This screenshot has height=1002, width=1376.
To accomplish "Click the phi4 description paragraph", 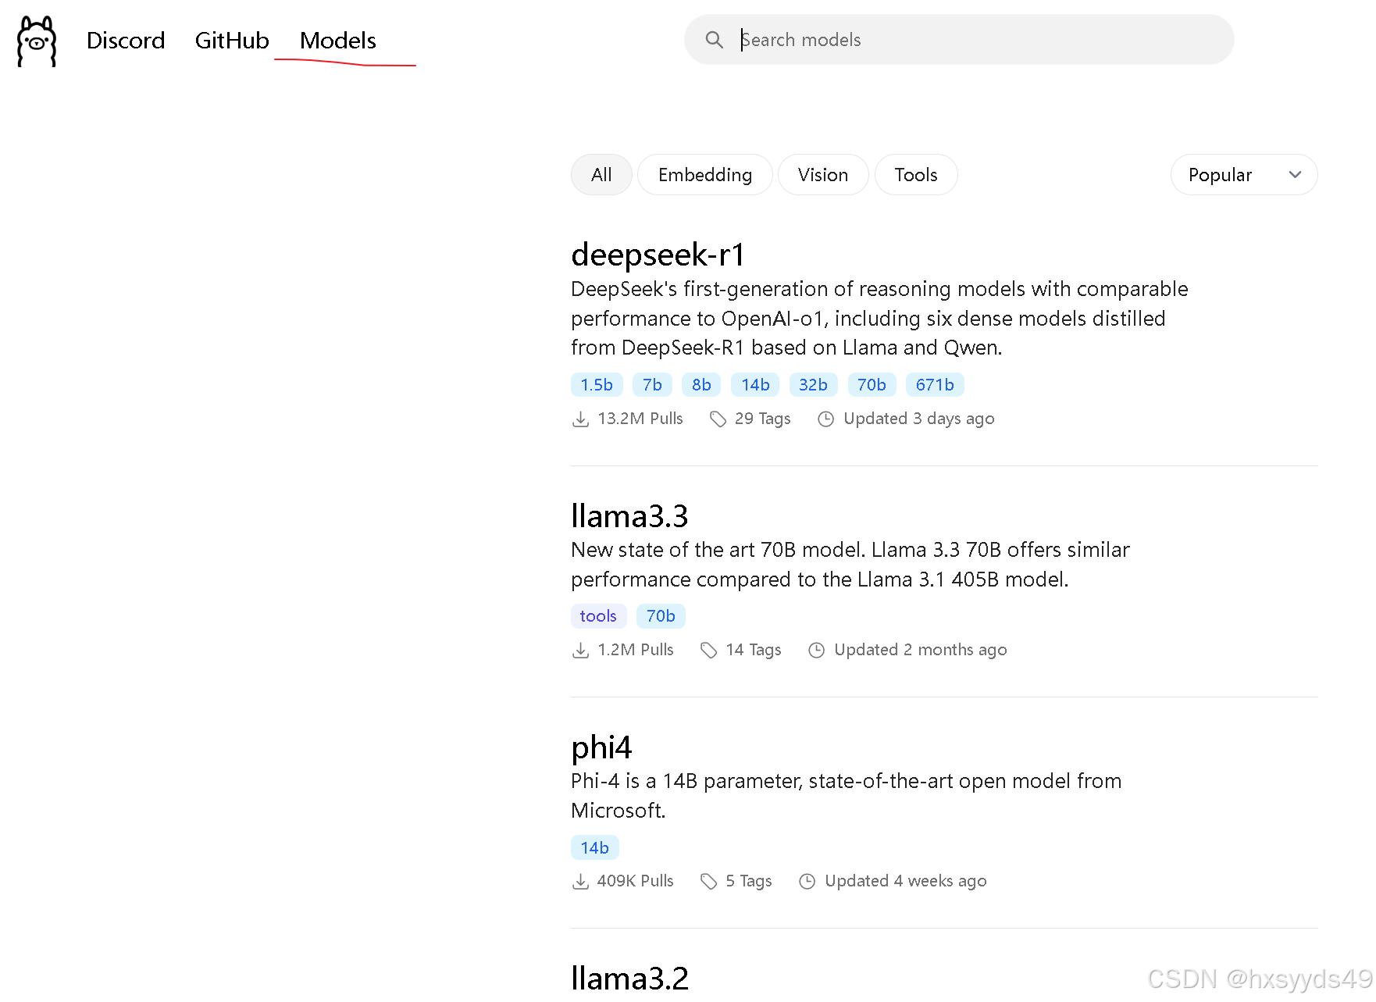I will [x=847, y=796].
